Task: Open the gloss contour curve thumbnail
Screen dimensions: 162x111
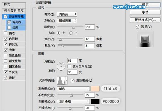Action: click(x=61, y=81)
